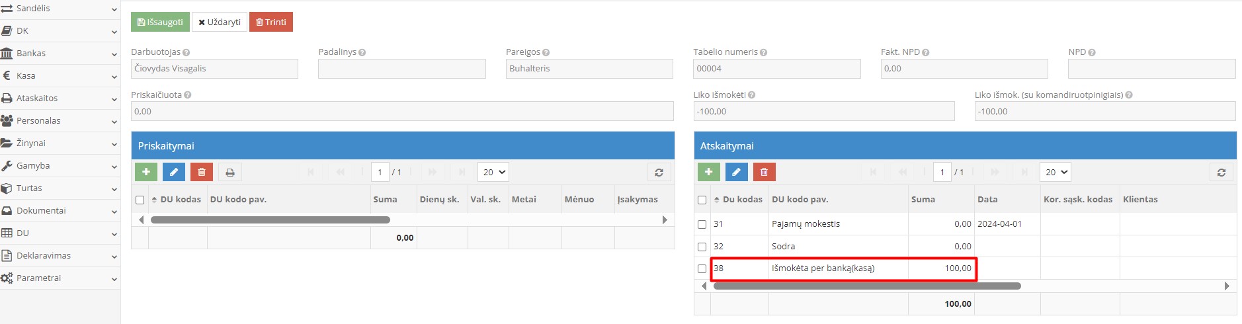Image resolution: width=1242 pixels, height=324 pixels.
Task: Click Priskaitymai horizontal scrollbar thumb
Action: click(270, 220)
